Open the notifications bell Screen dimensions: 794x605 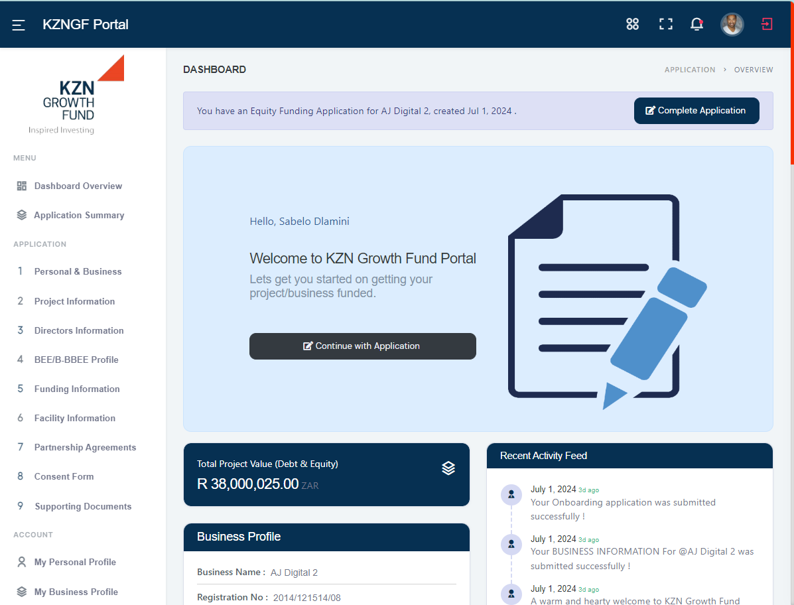696,25
